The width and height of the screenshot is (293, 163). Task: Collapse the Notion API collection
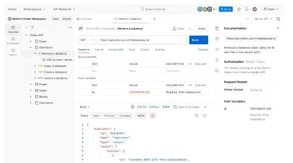tap(26, 35)
